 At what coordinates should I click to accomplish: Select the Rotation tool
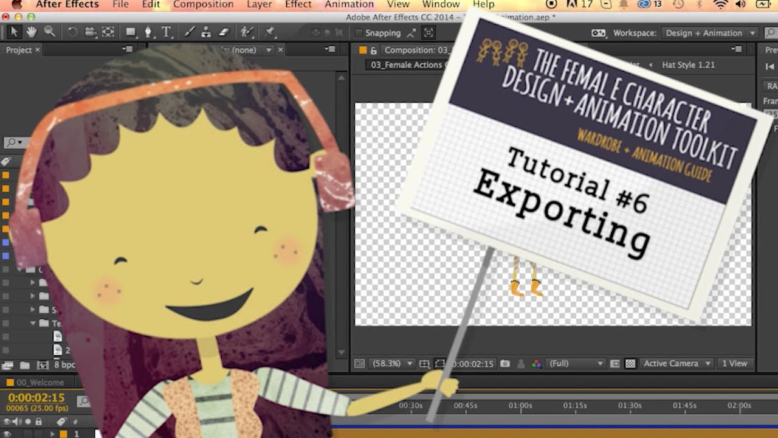coord(73,32)
